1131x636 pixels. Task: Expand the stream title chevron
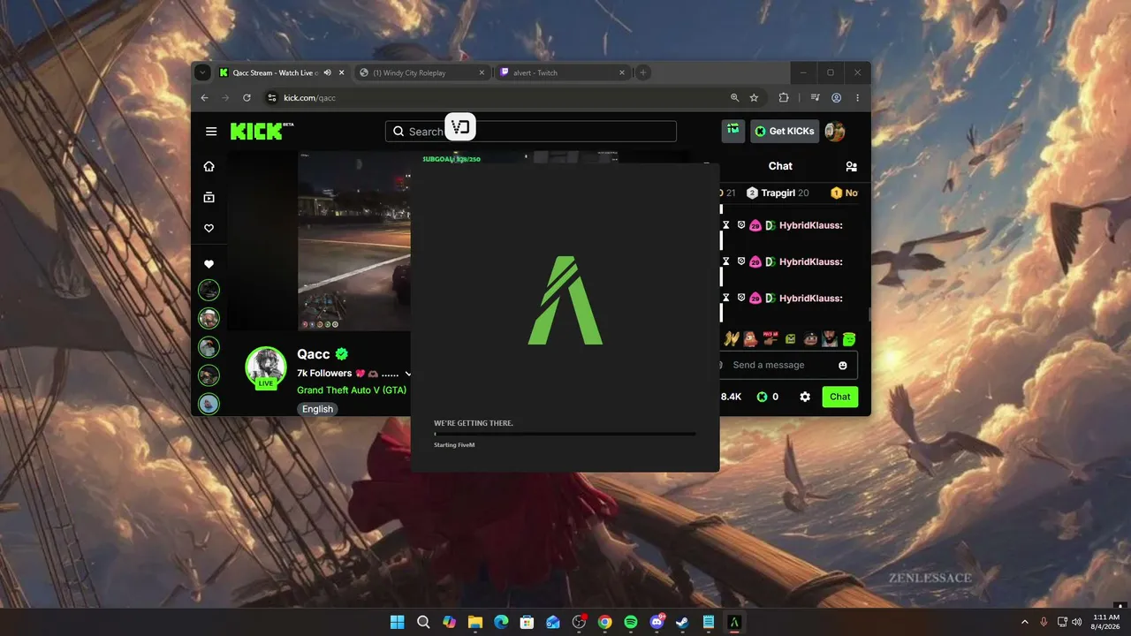tap(407, 374)
